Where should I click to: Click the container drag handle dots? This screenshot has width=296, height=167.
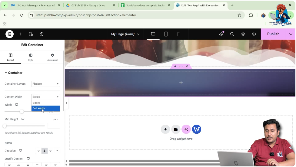(x=181, y=66)
